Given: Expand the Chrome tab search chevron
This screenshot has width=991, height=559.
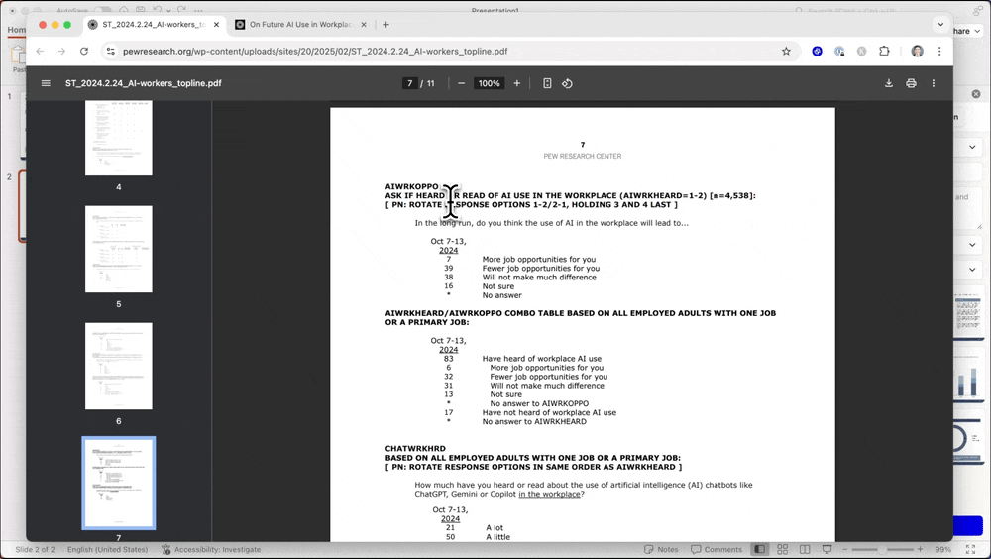Looking at the screenshot, I should click(x=940, y=25).
